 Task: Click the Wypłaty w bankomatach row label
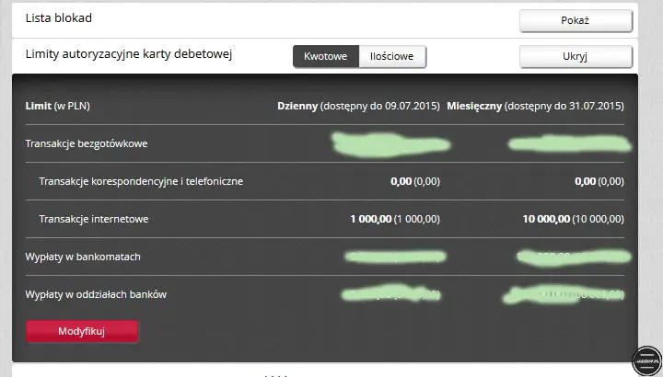[x=83, y=257]
